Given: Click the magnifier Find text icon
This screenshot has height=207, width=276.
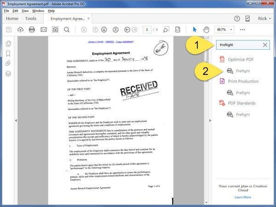Looking at the screenshot, I should coord(67,30).
